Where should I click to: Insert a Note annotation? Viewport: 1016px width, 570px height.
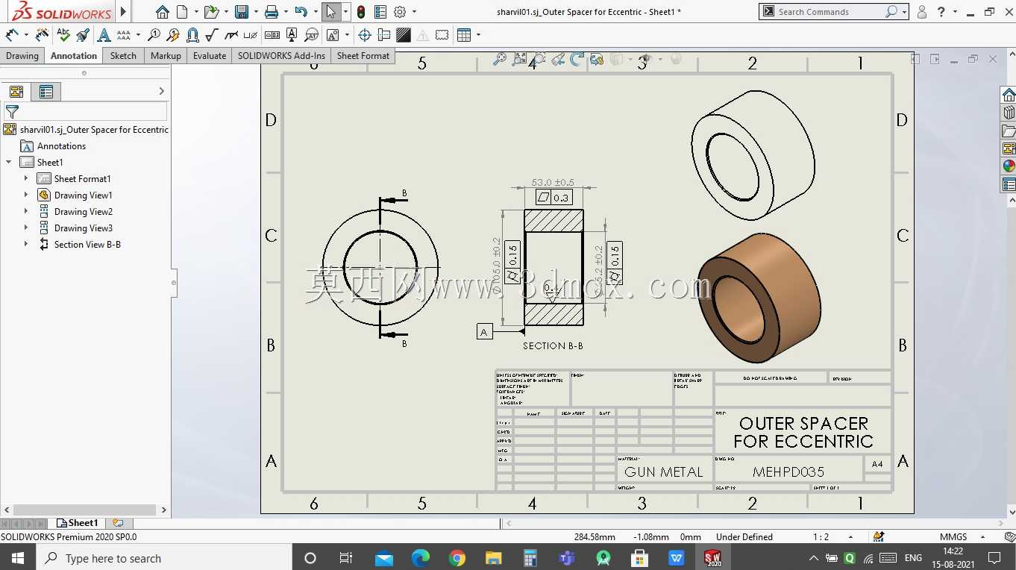[104, 34]
